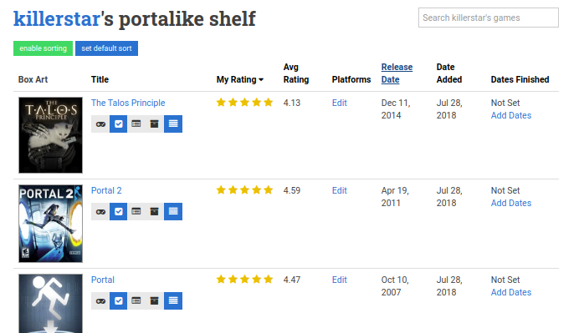584x333 pixels.
Task: Toggle the played checkmark for Portal 2
Action: 119,212
